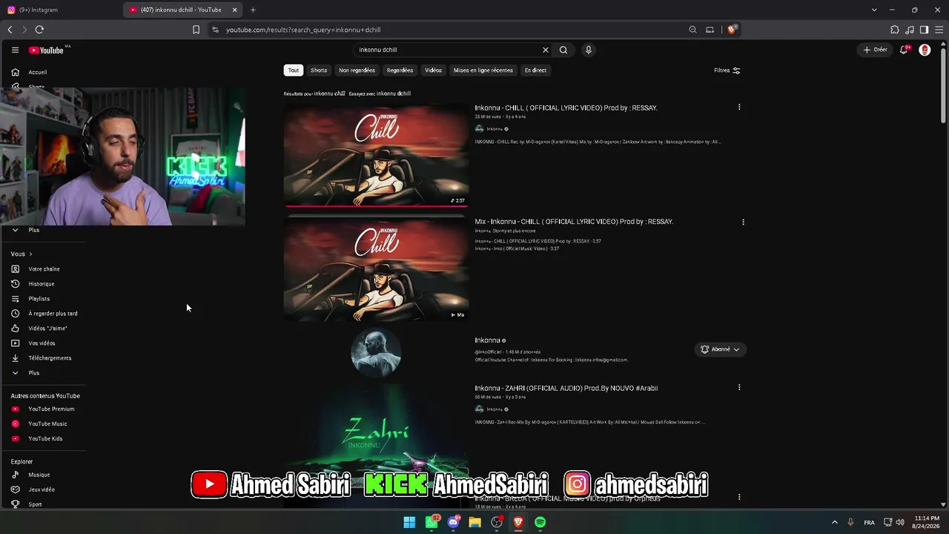Viewport: 949px width, 534px height.
Task: Expand the Vous section chevron
Action: (x=30, y=254)
